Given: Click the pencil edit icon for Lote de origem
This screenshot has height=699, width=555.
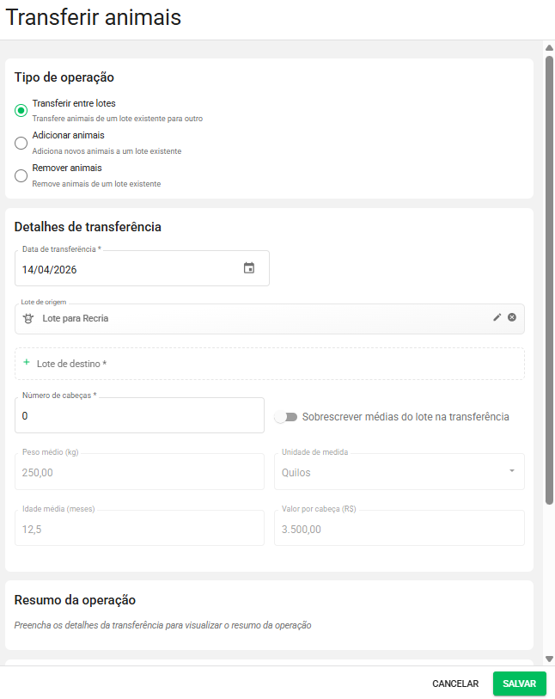Looking at the screenshot, I should (497, 317).
